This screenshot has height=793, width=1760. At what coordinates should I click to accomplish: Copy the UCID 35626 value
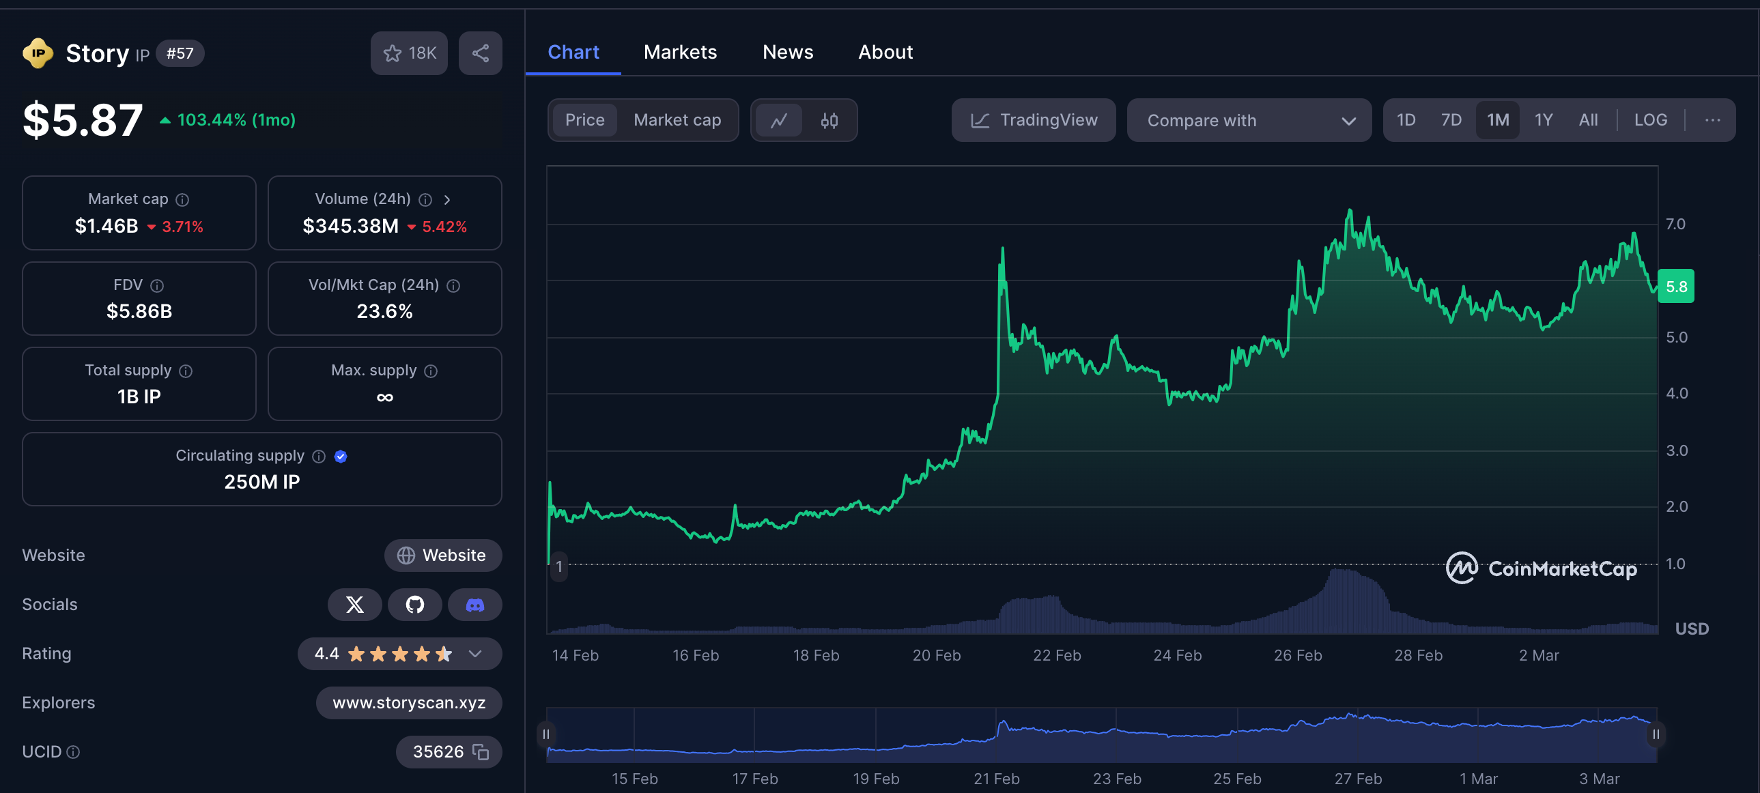pyautogui.click(x=481, y=752)
